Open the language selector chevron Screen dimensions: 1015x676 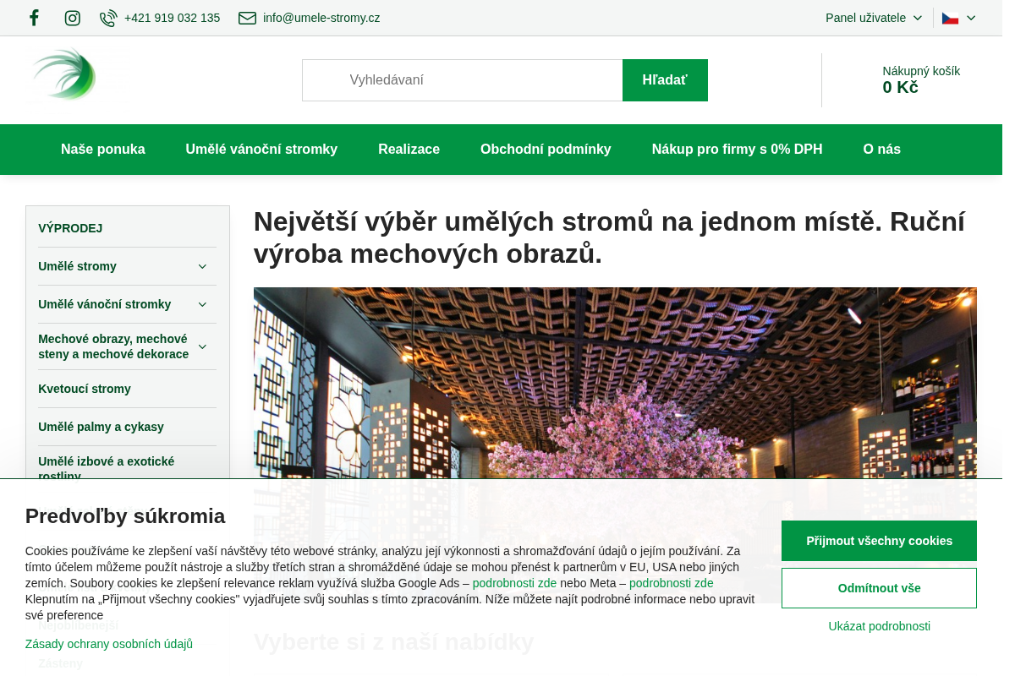click(971, 18)
